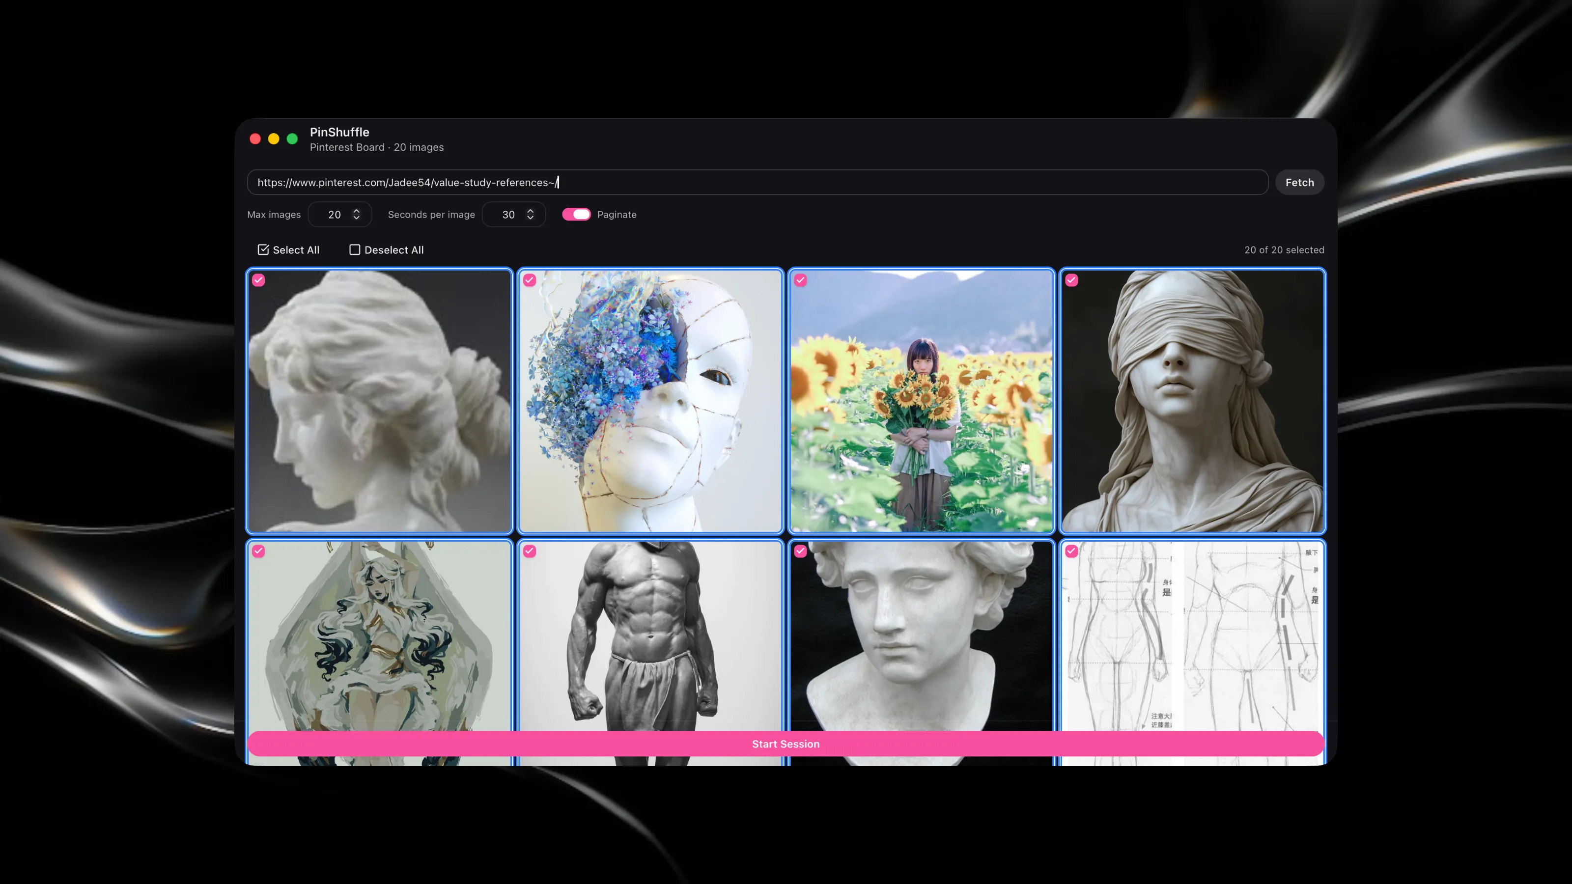1572x884 pixels.
Task: Open the painted dancing woman thumbnail
Action: point(380,635)
